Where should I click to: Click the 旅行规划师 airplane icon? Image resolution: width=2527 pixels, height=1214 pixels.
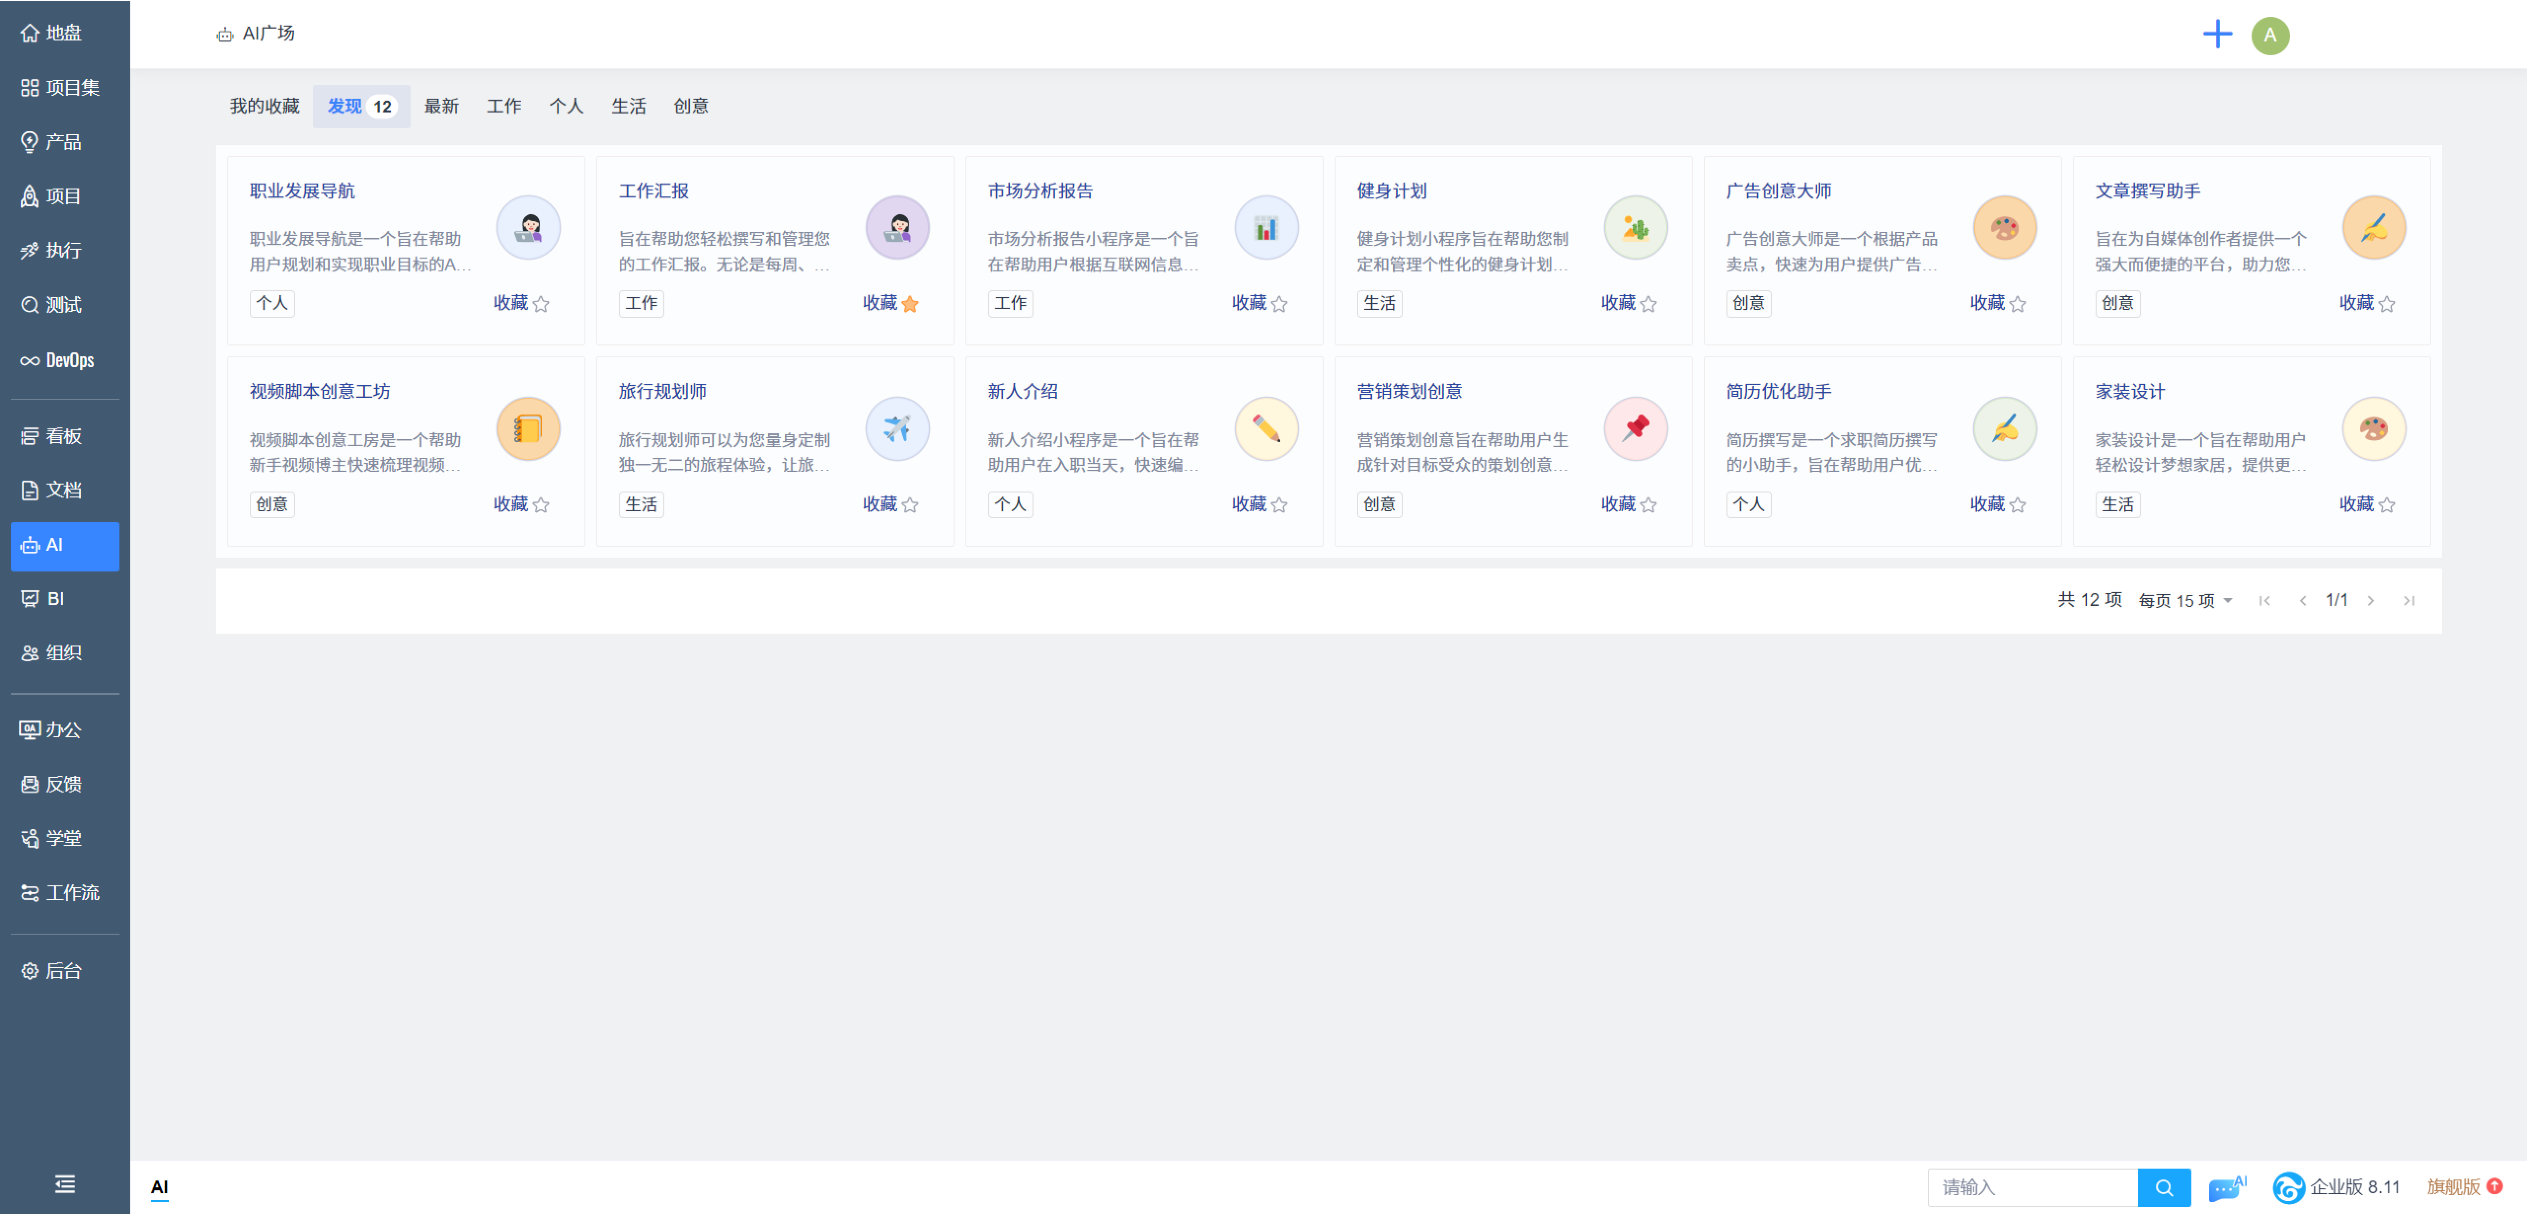pyautogui.click(x=897, y=428)
